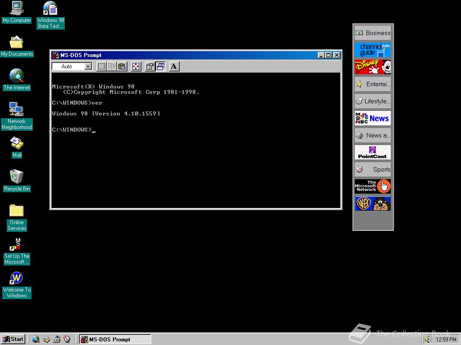Viewport: 461px width, 345px height.
Task: Click the 12:59 PM system clock
Action: tap(446, 340)
